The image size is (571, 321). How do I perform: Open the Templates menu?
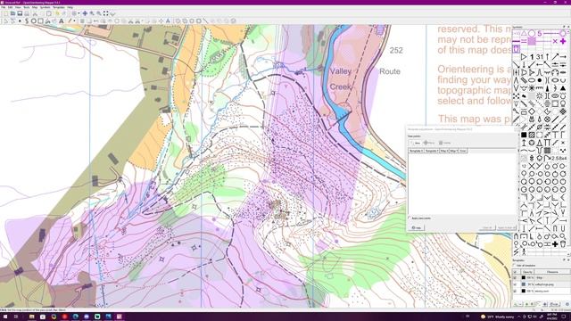pos(59,7)
